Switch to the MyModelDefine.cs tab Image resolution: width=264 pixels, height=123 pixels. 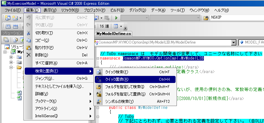tap(114, 34)
